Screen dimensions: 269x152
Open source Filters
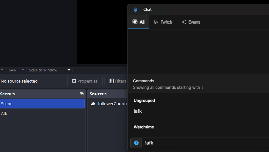117,81
